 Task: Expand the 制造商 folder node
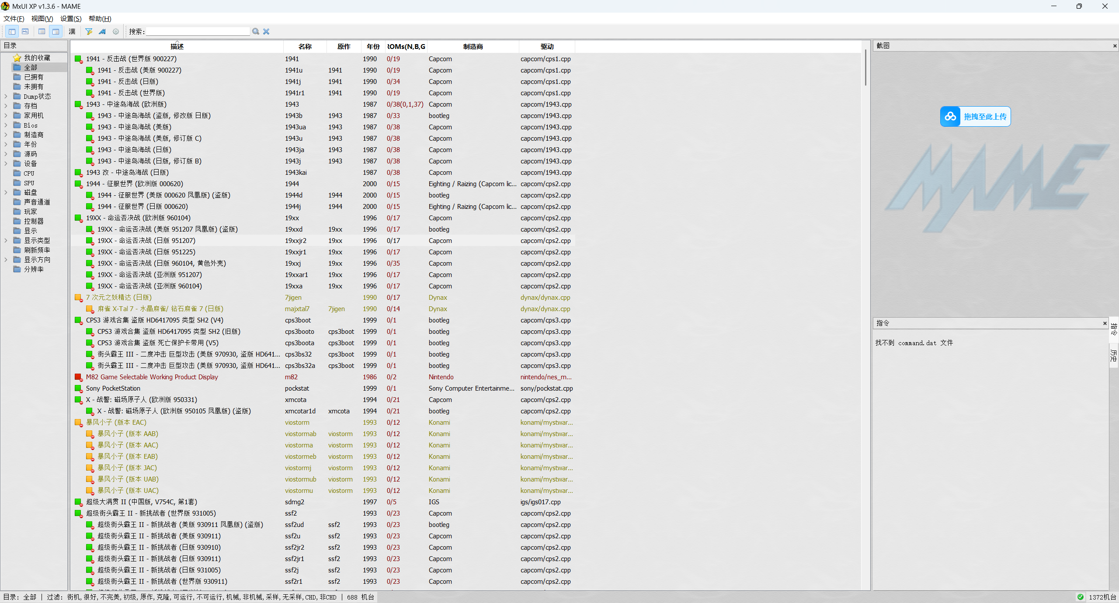tap(6, 135)
